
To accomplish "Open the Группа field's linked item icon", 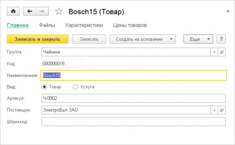I will click(222, 52).
